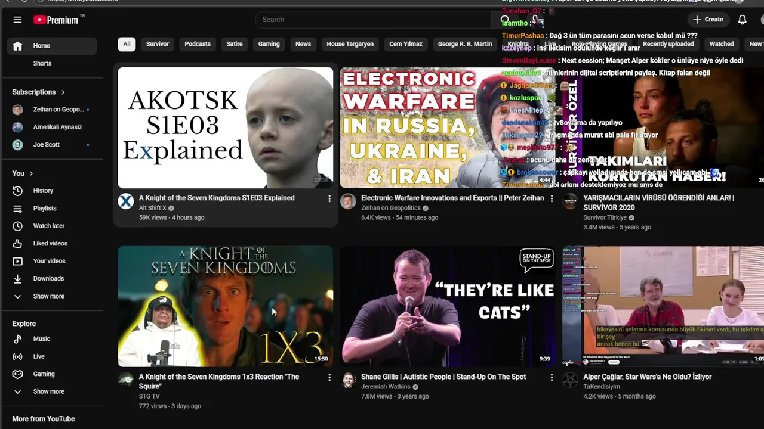Select the All filter chip
The image size is (764, 429).
[x=127, y=44]
